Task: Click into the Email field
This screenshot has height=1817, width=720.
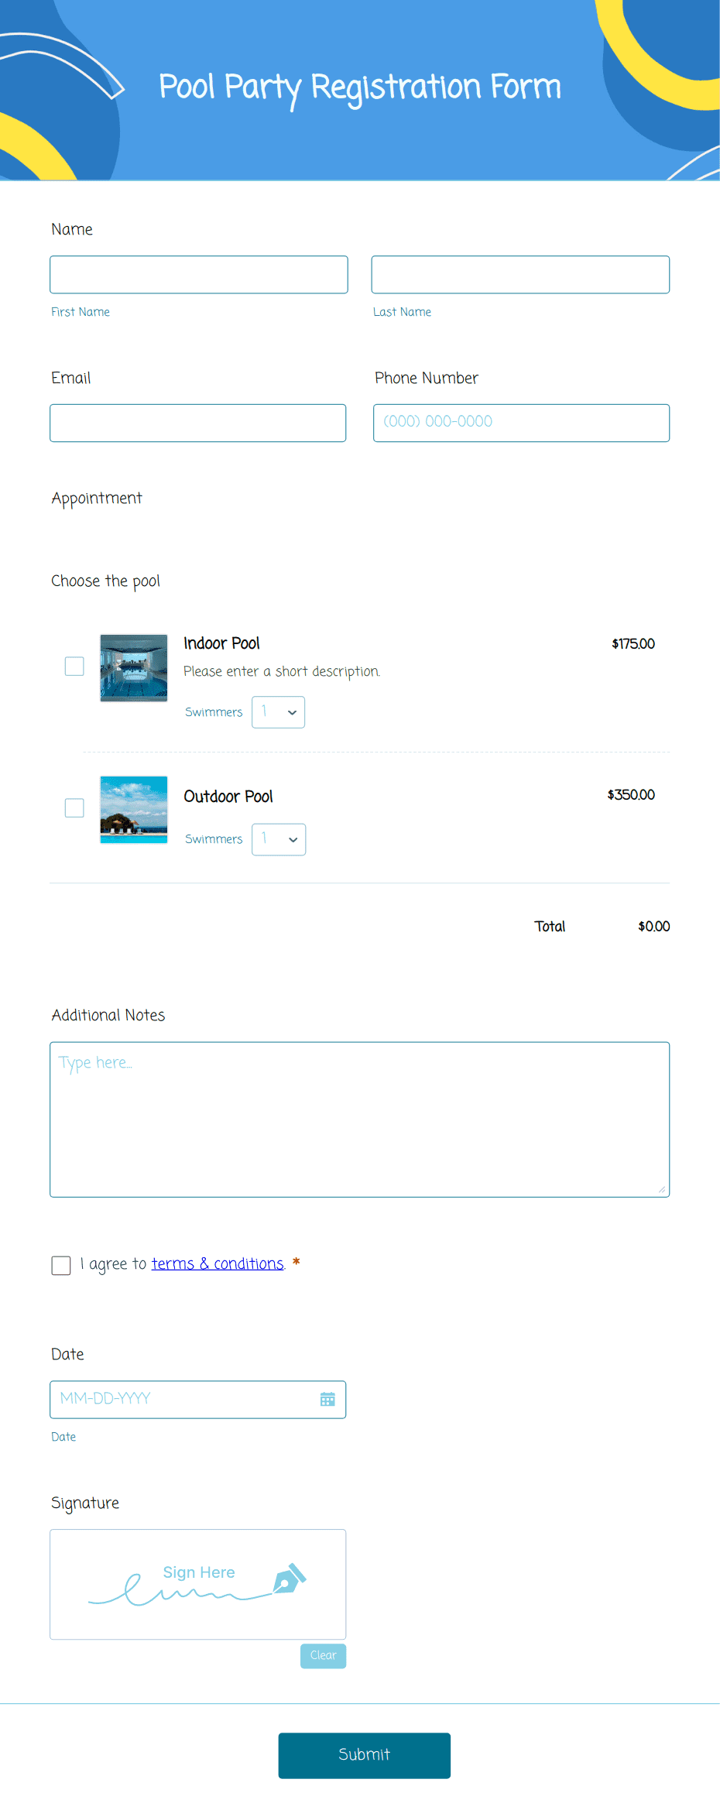Action: (x=198, y=423)
